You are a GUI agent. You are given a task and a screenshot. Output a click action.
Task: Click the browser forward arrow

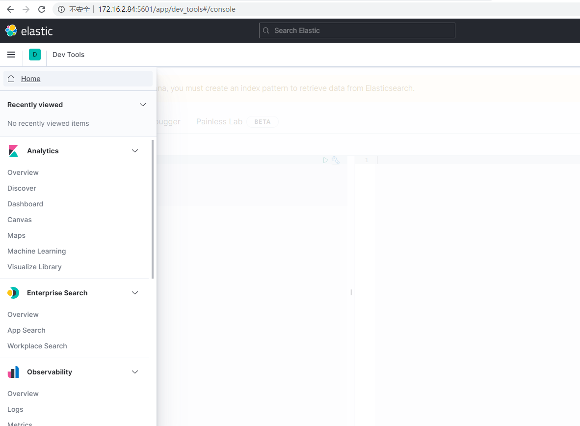click(26, 9)
